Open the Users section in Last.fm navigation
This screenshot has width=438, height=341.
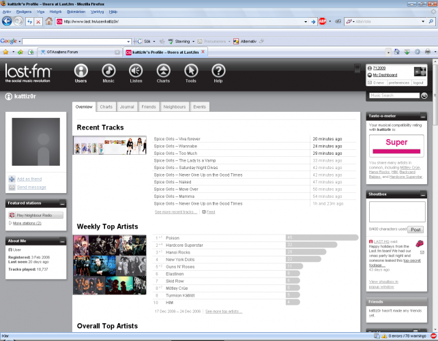click(81, 72)
